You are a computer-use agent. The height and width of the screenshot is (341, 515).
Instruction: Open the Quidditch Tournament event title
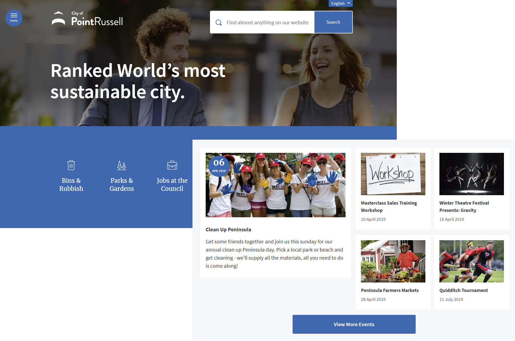point(463,290)
